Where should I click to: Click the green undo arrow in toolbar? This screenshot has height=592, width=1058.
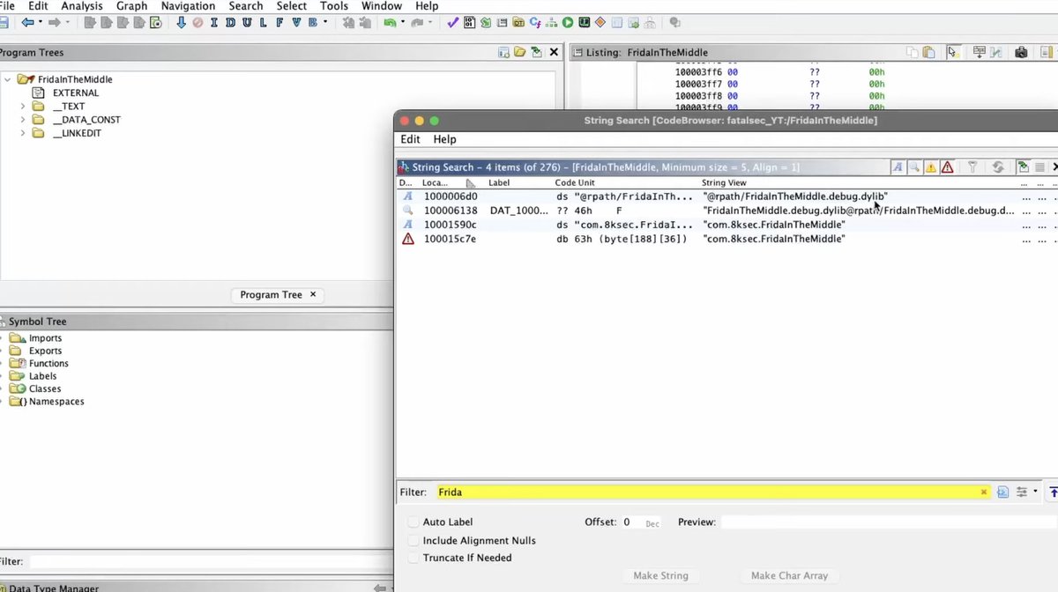389,23
